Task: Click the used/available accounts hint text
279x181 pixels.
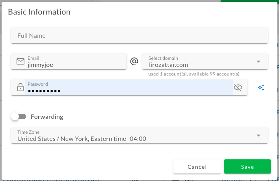Action: [194, 74]
